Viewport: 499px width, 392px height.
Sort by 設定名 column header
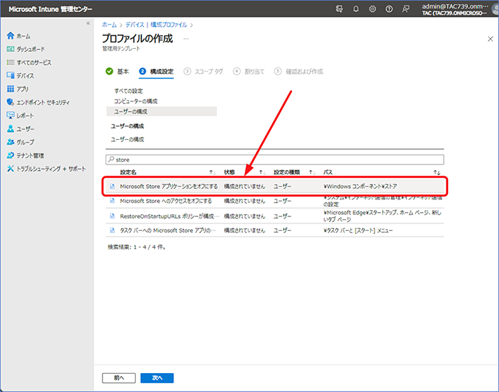coord(128,172)
